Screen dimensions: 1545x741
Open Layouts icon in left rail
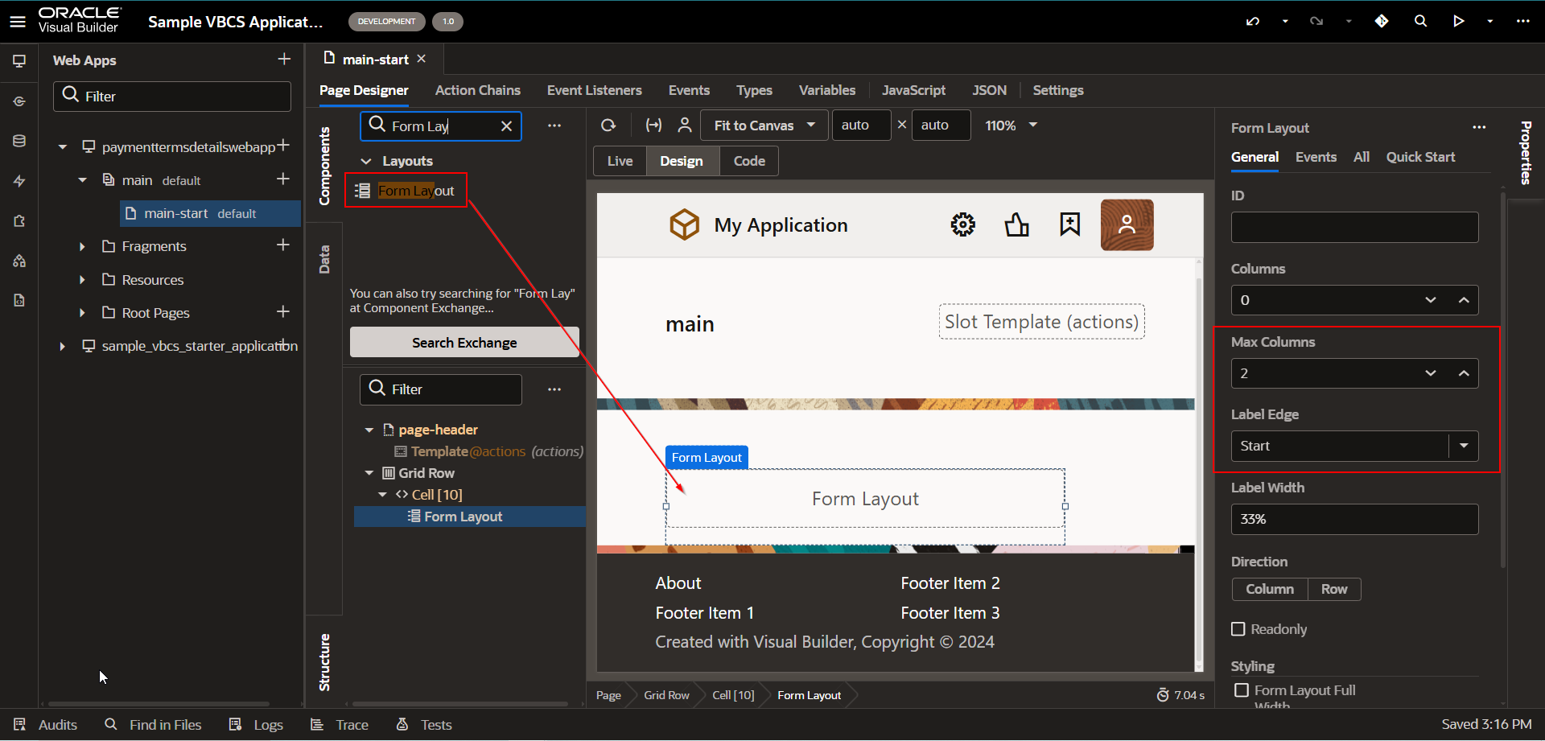coord(19,261)
